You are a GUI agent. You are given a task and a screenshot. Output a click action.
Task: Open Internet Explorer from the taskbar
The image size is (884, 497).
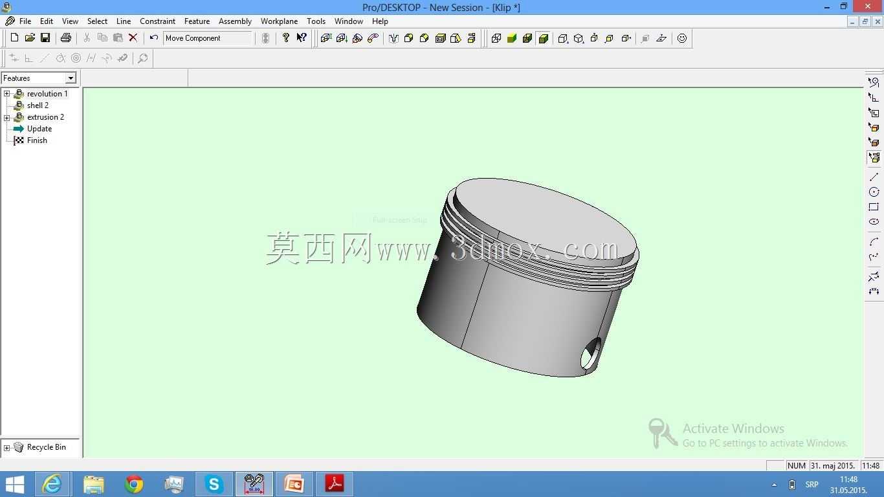[x=52, y=484]
